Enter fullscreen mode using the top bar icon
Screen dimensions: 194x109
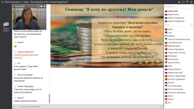click(183, 2)
